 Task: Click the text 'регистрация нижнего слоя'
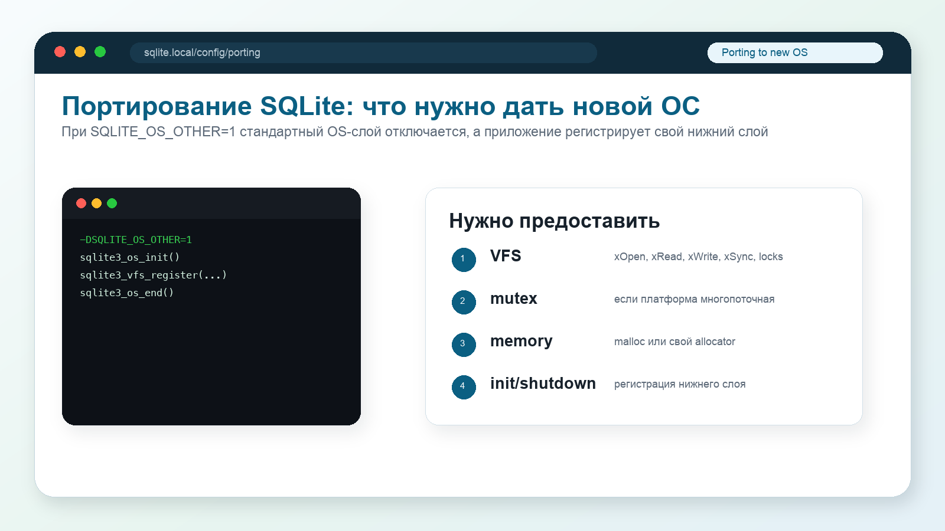point(680,384)
